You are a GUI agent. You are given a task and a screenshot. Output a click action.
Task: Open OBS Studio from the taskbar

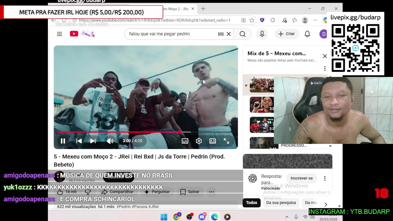(189, 217)
